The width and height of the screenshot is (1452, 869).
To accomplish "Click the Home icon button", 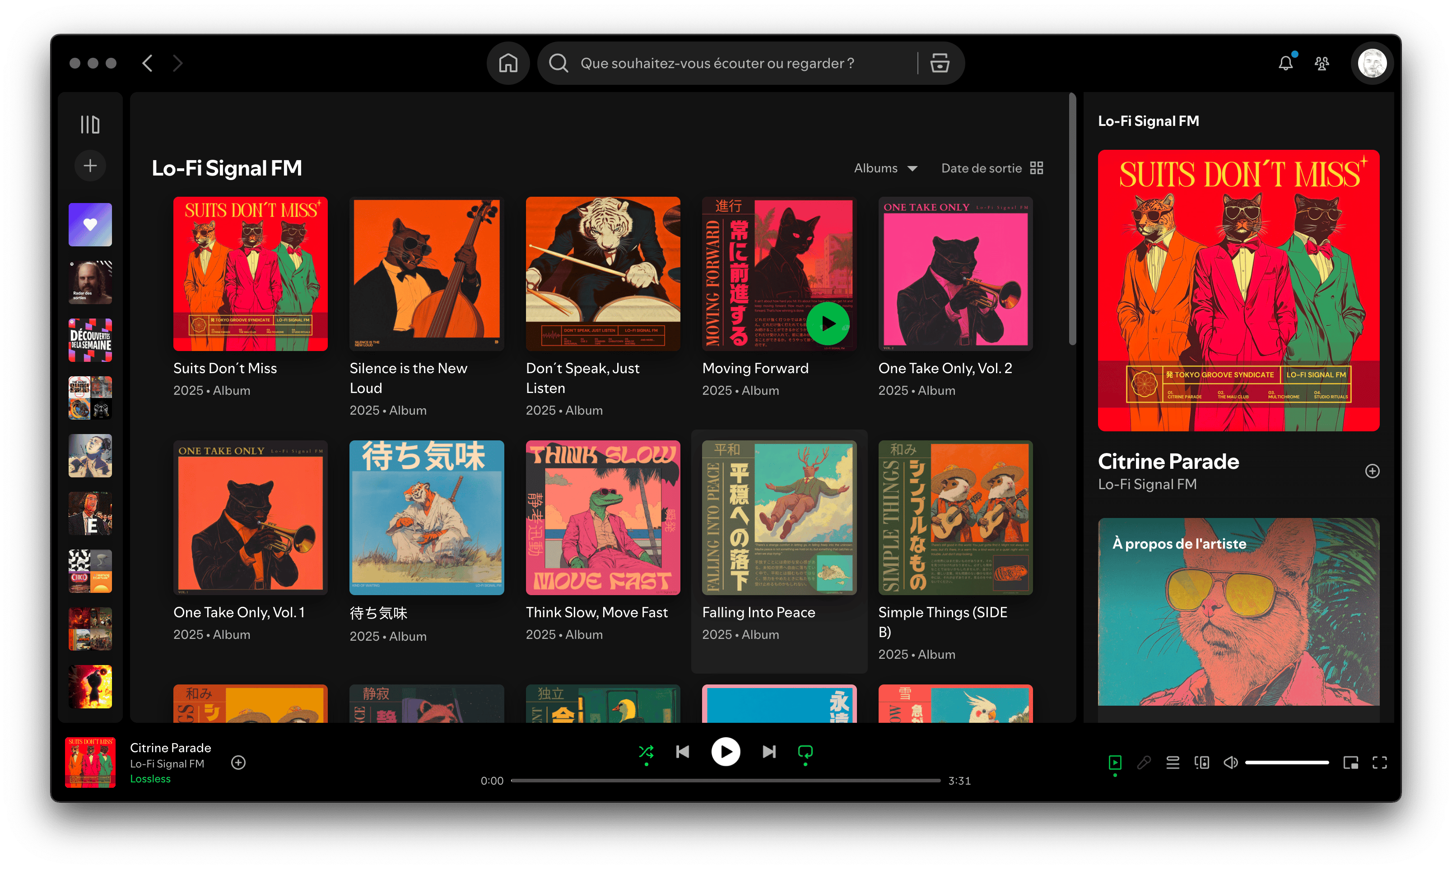I will (x=508, y=63).
